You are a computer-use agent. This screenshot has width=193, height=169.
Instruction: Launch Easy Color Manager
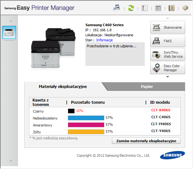(x=168, y=68)
